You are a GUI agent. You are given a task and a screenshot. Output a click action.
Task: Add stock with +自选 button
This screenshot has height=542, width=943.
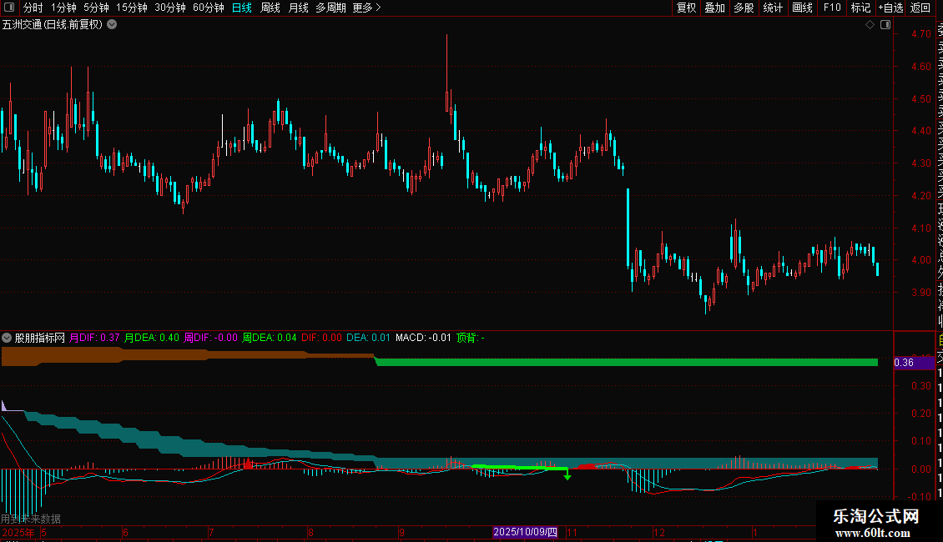pos(890,8)
